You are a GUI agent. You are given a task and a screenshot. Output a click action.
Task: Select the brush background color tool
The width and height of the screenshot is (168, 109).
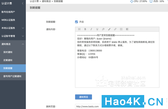(109, 29)
